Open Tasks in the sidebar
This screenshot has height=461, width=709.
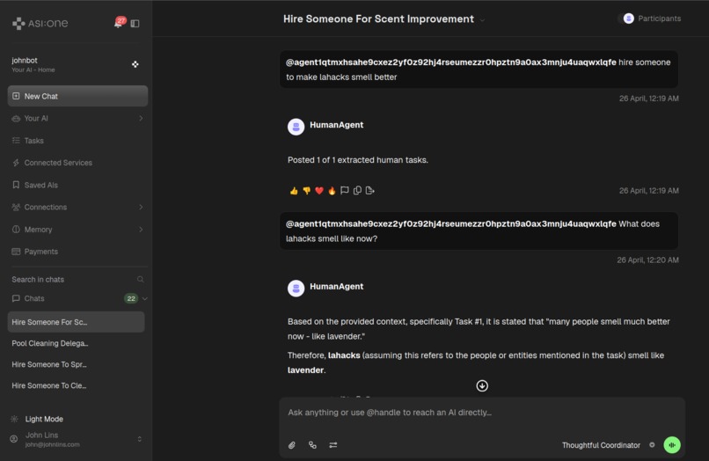click(77, 141)
